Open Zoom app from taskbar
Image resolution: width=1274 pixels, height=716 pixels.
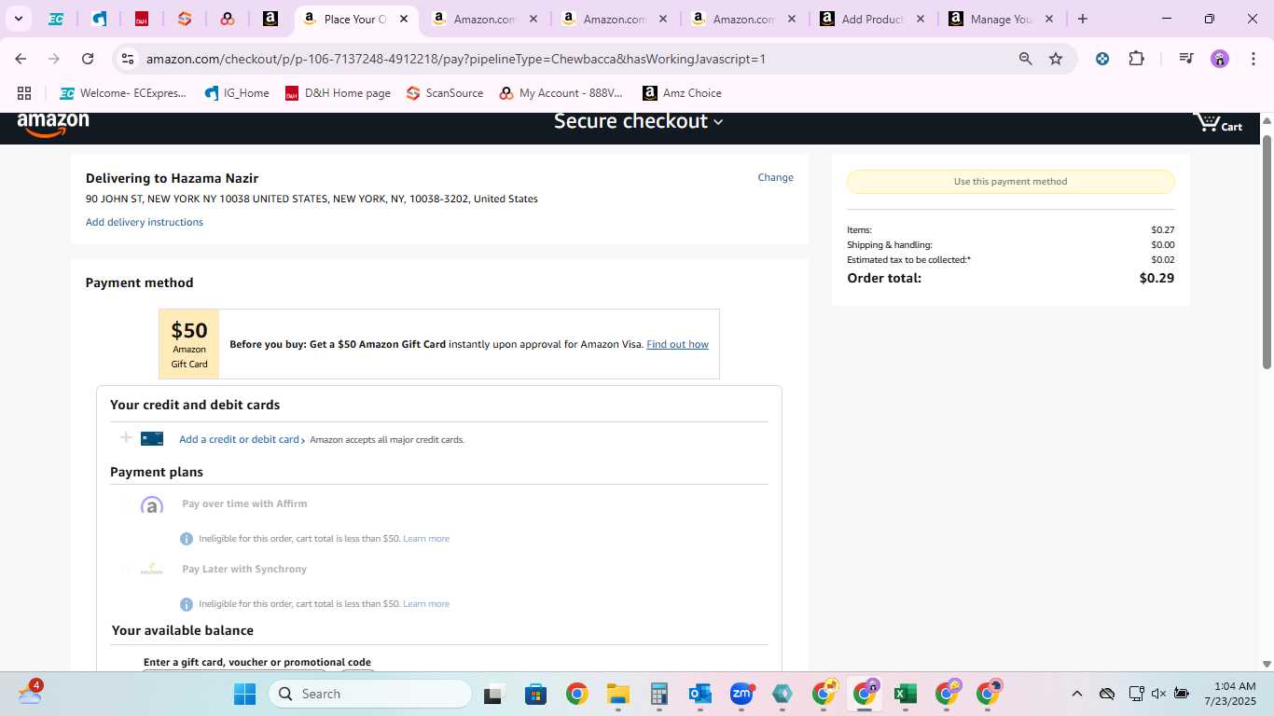click(741, 694)
